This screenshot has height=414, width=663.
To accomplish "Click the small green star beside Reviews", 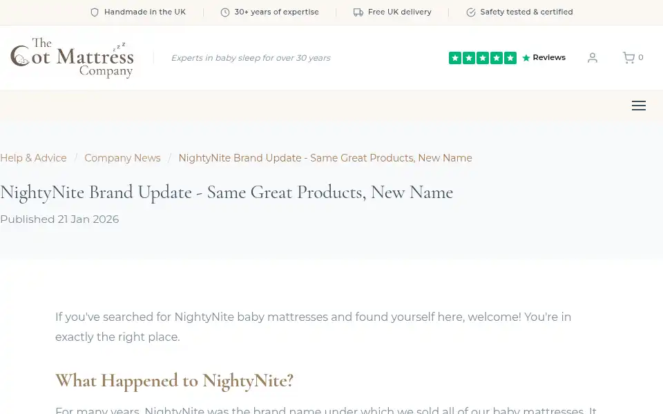I will click(526, 58).
